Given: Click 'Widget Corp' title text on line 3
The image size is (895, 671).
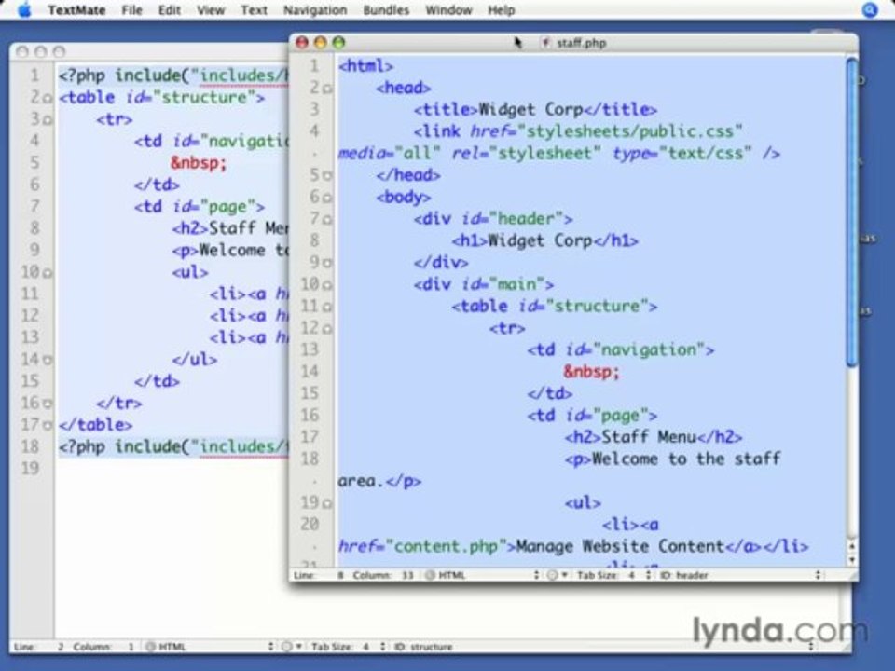Looking at the screenshot, I should click(530, 110).
